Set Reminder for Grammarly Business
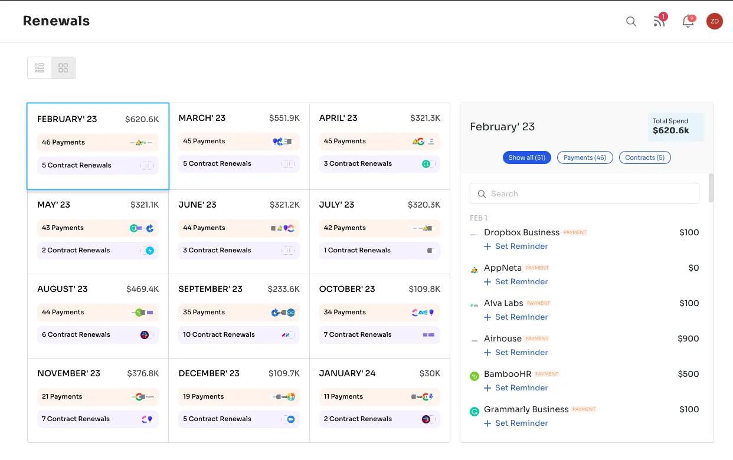This screenshot has height=460, width=733. pyautogui.click(x=516, y=423)
